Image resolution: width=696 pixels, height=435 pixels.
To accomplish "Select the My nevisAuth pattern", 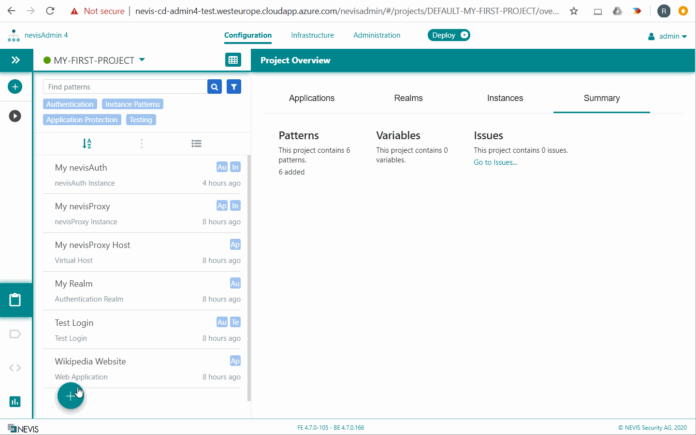I will 142,174.
